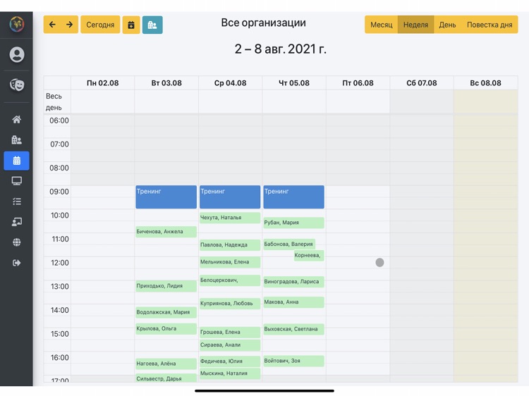Open Тренинг event on Thursday 05.08

click(294, 197)
